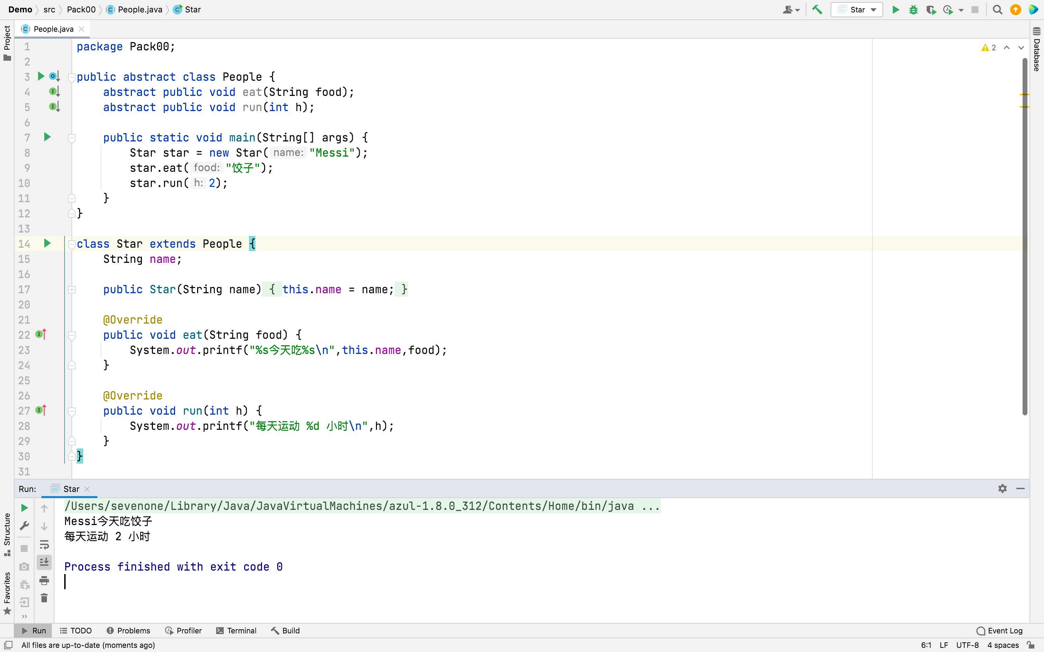Expand the folded Star constructor on line 17
The height and width of the screenshot is (652, 1044).
[x=72, y=290]
